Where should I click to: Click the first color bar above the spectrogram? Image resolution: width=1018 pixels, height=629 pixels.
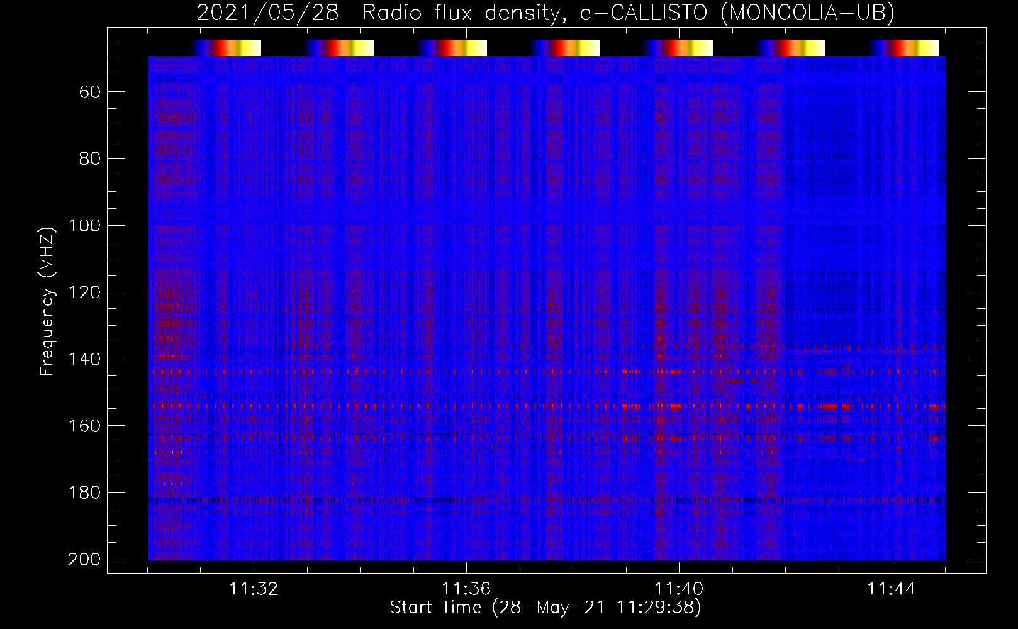227,48
